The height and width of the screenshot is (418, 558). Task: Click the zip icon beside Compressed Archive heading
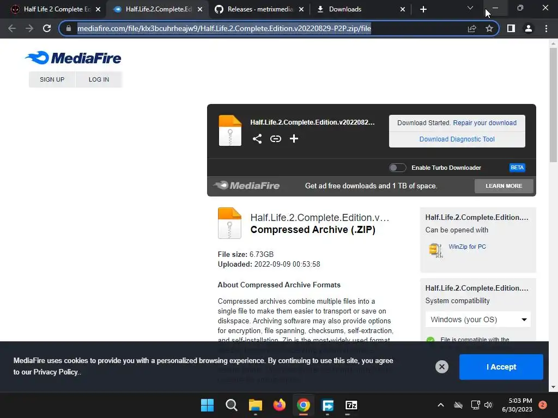(x=229, y=223)
